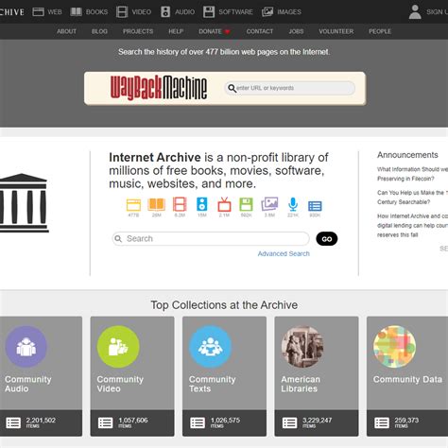Viewport: 448px width, 448px height.
Task: Open the Community Data collection thumbnail
Action: [394, 347]
